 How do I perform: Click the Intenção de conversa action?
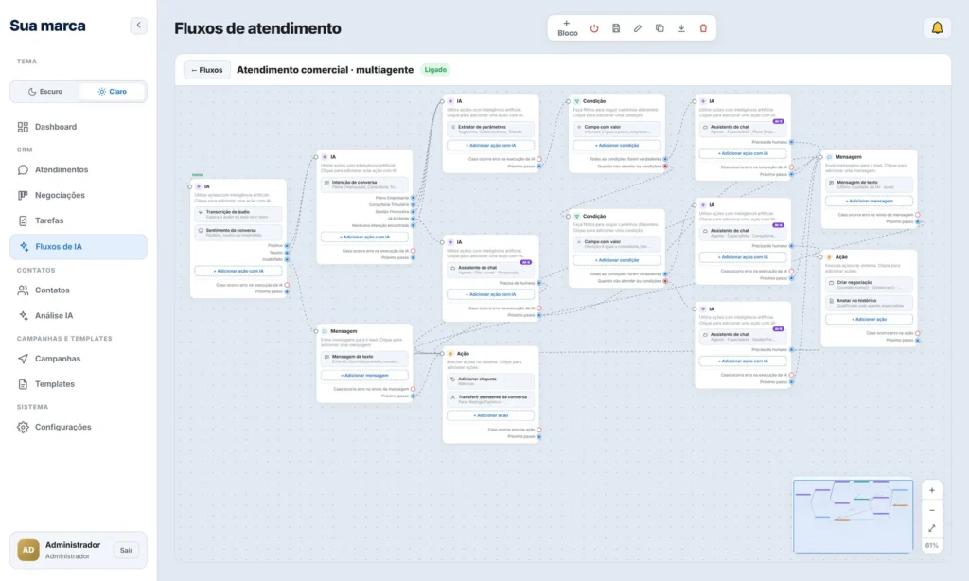(364, 185)
